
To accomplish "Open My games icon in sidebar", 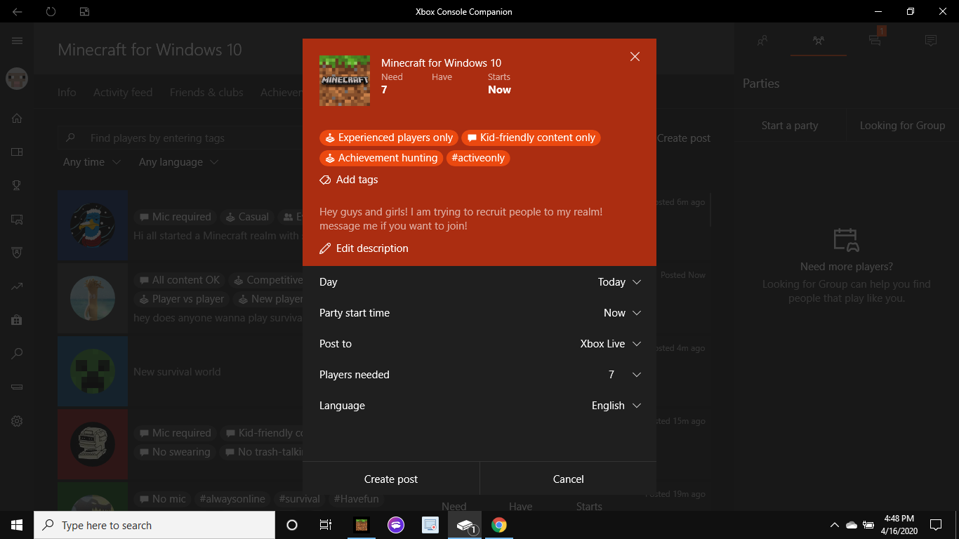I will click(x=17, y=152).
